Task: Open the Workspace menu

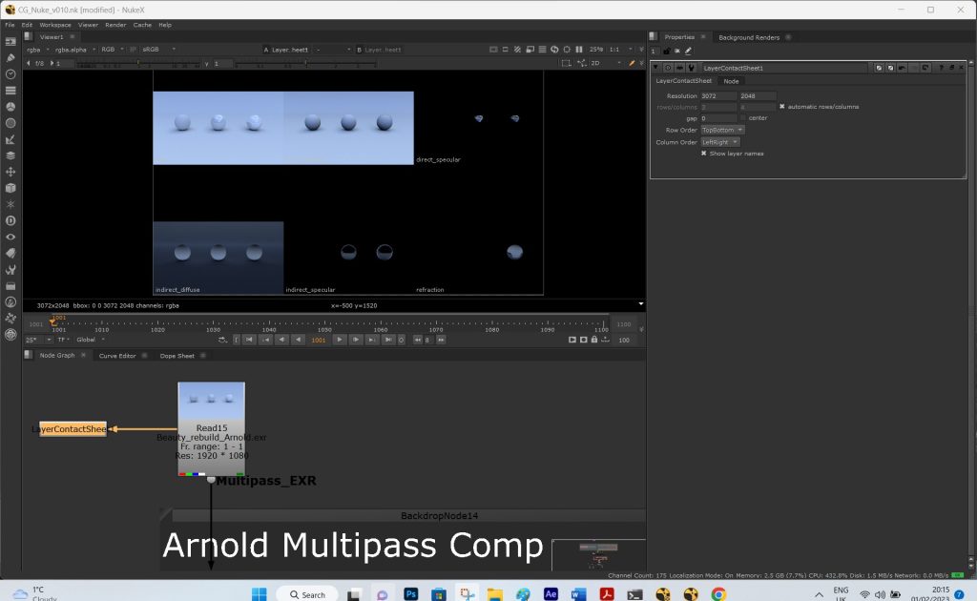Action: [x=54, y=25]
